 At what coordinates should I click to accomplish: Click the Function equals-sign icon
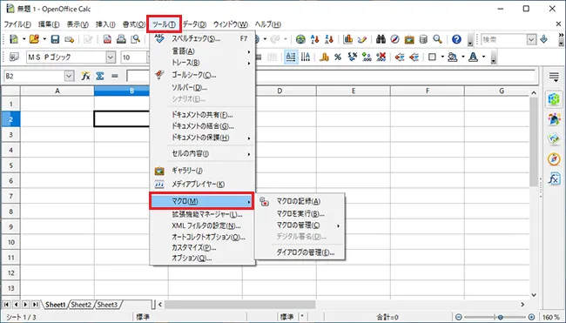115,76
